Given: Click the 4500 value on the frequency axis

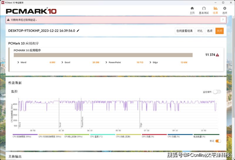Looking at the screenshot, I should click(x=15, y=104).
